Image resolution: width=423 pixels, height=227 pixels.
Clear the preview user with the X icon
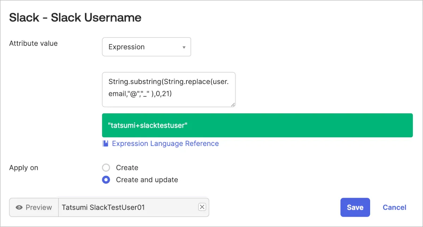tap(202, 207)
